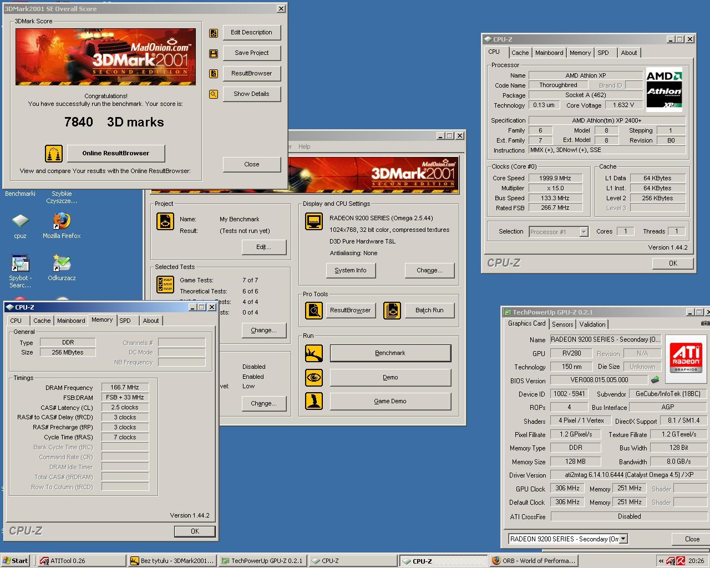This screenshot has height=568, width=710.
Task: Click the Show Details button
Action: [251, 94]
